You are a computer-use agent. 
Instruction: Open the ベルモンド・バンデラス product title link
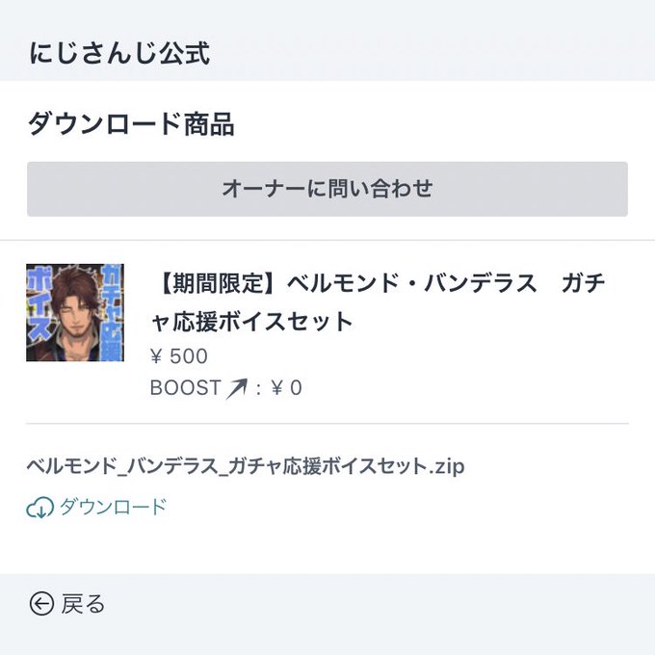coord(378,302)
